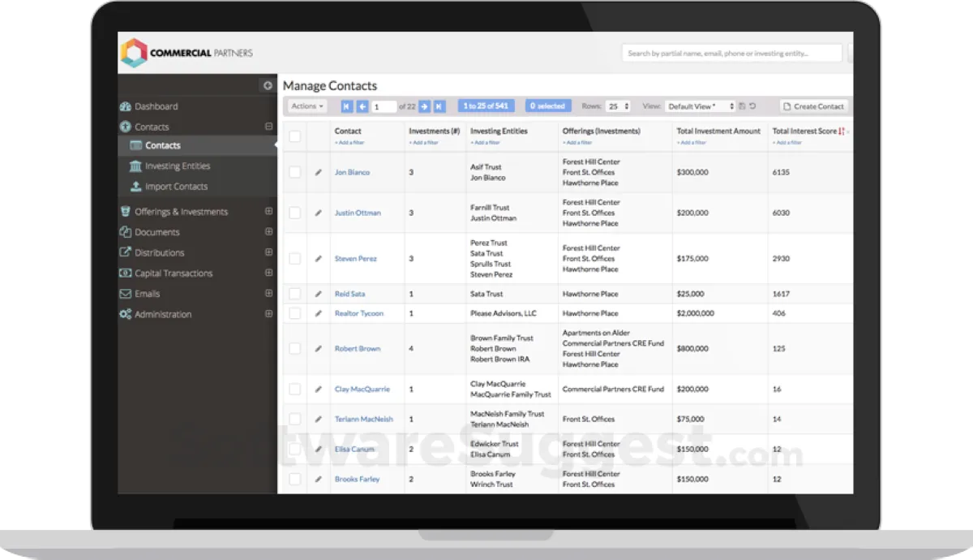Click the Administration gears icon
The height and width of the screenshot is (560, 973).
point(126,314)
